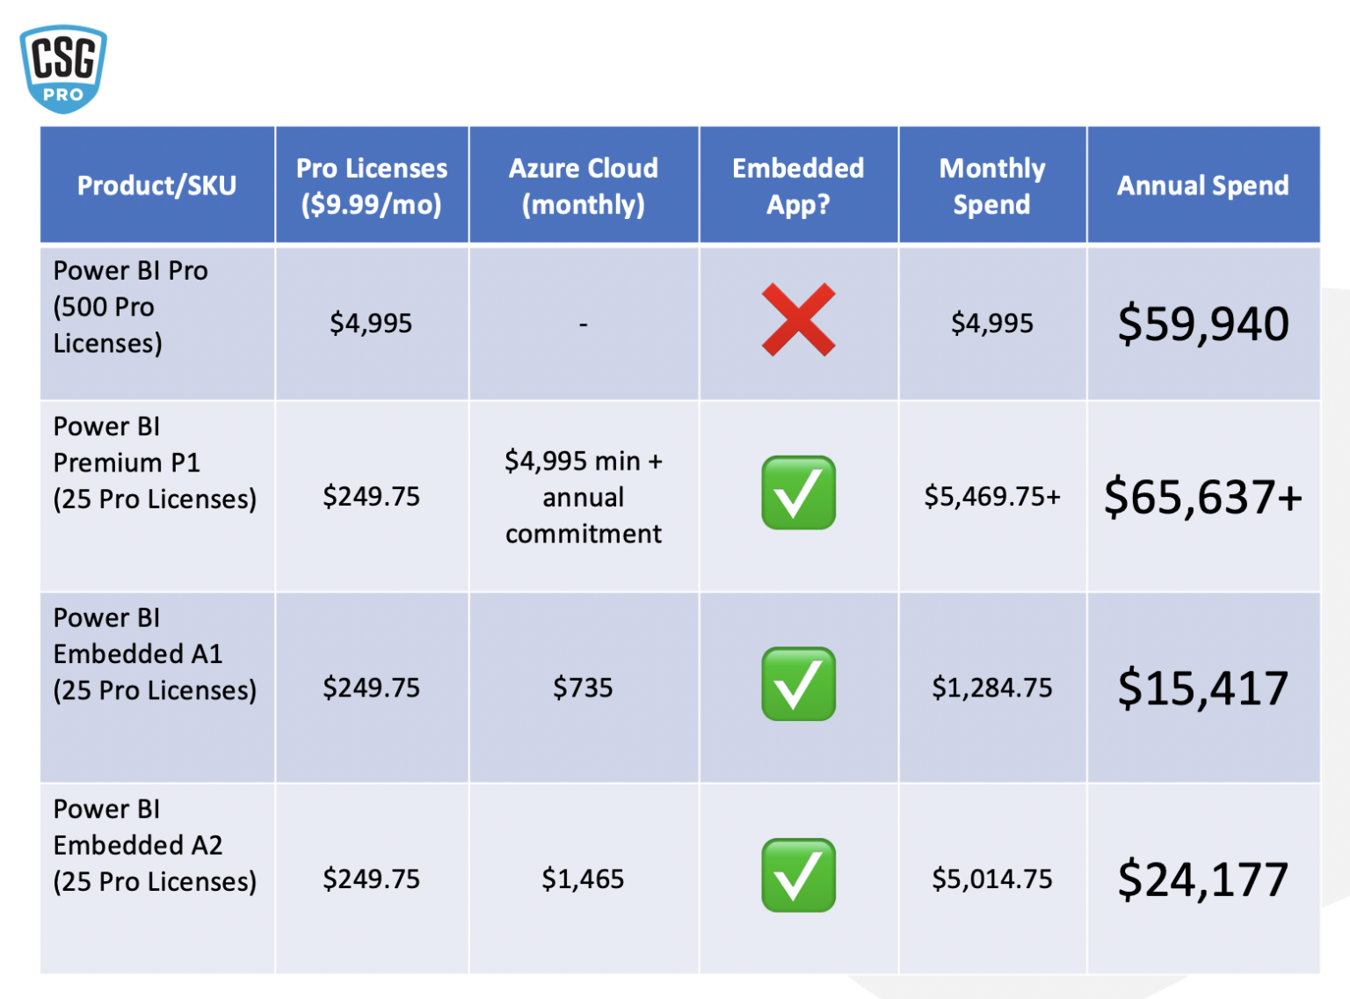The height and width of the screenshot is (999, 1350).
Task: Click the green checkmark in the Embedded A1 row
Action: point(798,684)
